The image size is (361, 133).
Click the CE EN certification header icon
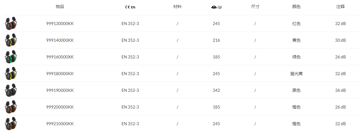click(130, 7)
